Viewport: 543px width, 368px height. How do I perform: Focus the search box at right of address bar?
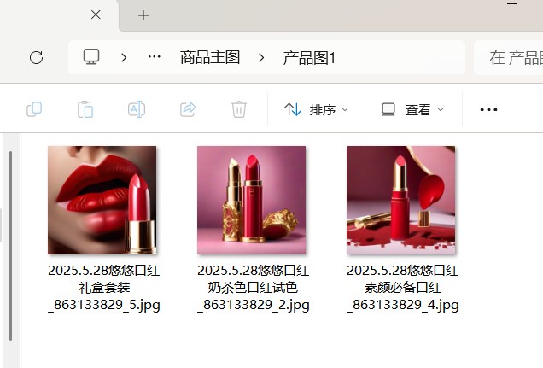pos(508,57)
